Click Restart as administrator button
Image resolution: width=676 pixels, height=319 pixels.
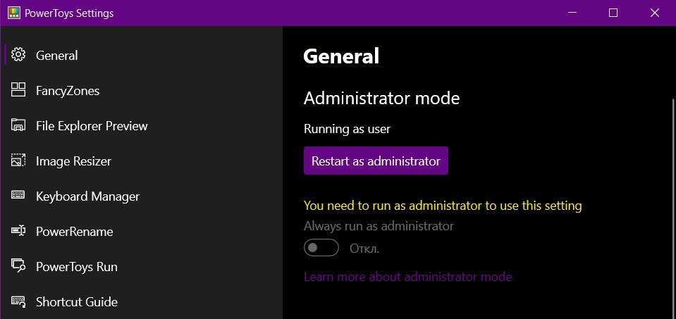click(x=376, y=161)
